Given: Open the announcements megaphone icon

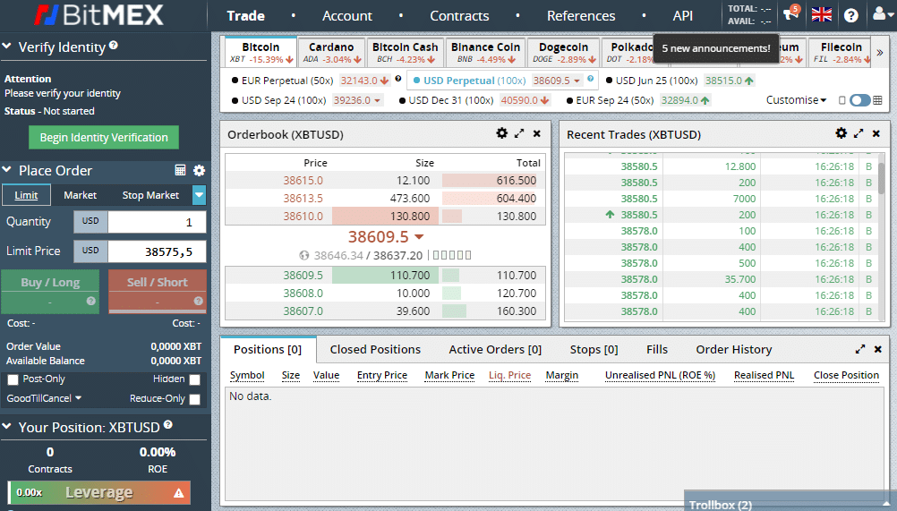Looking at the screenshot, I should pyautogui.click(x=790, y=13).
